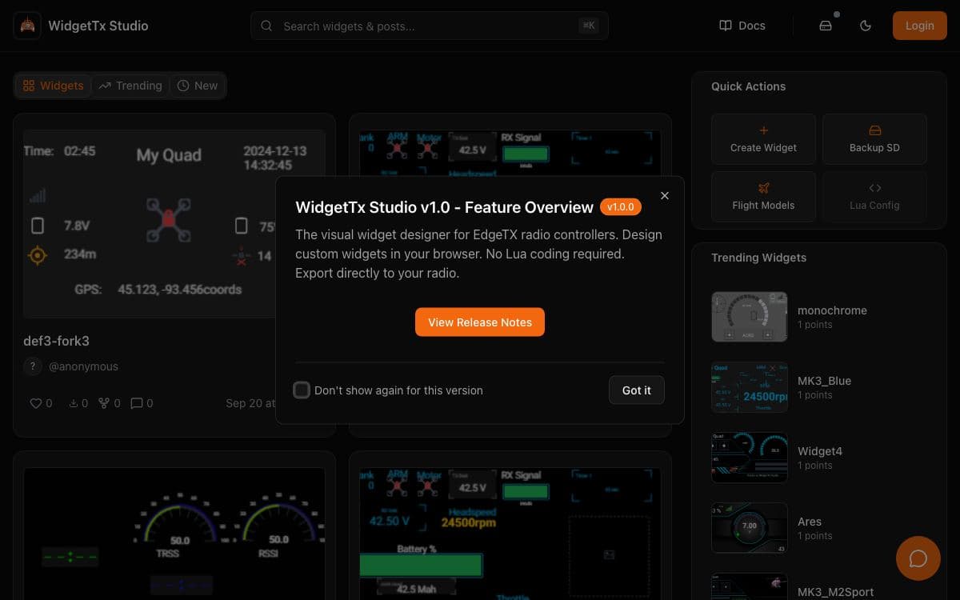Like def3-fork3 with heart icon
Screen dimensions: 960x600
click(x=35, y=403)
